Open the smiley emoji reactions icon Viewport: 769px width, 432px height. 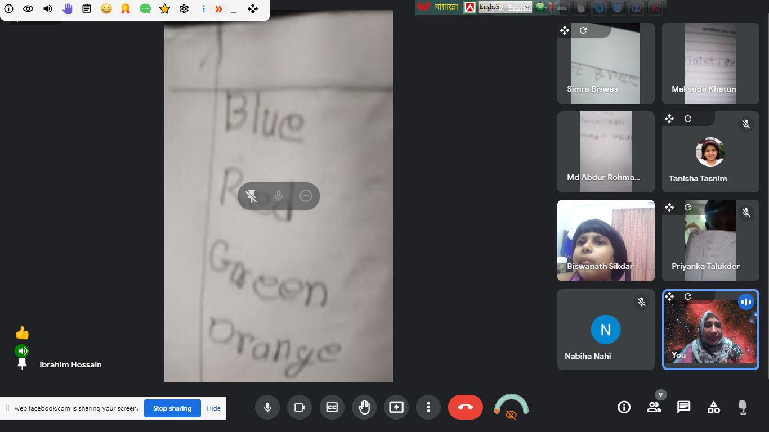coord(106,9)
